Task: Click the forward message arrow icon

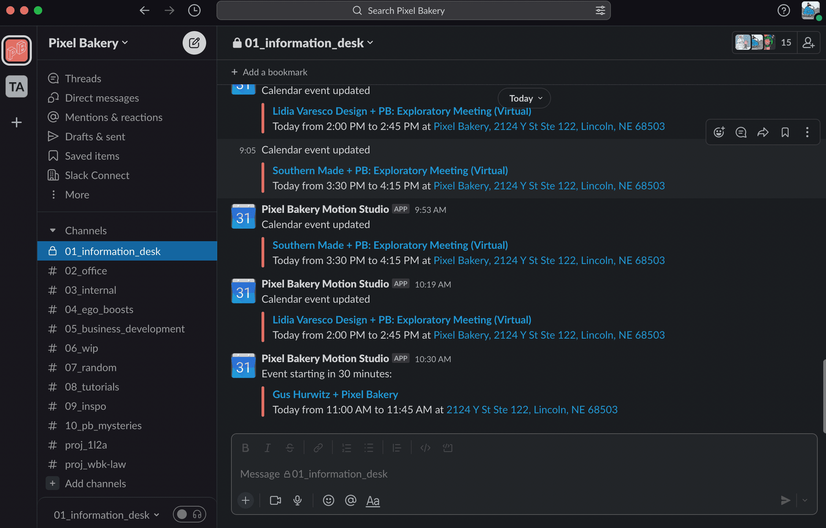Action: click(763, 132)
